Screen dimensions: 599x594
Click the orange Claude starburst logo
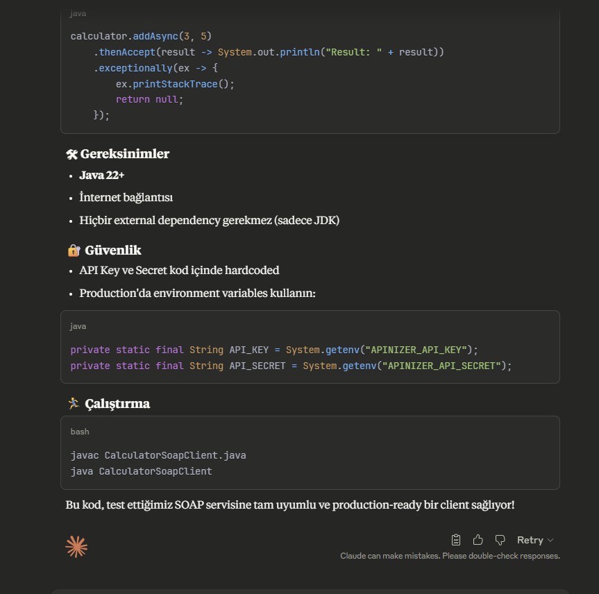pyautogui.click(x=76, y=547)
